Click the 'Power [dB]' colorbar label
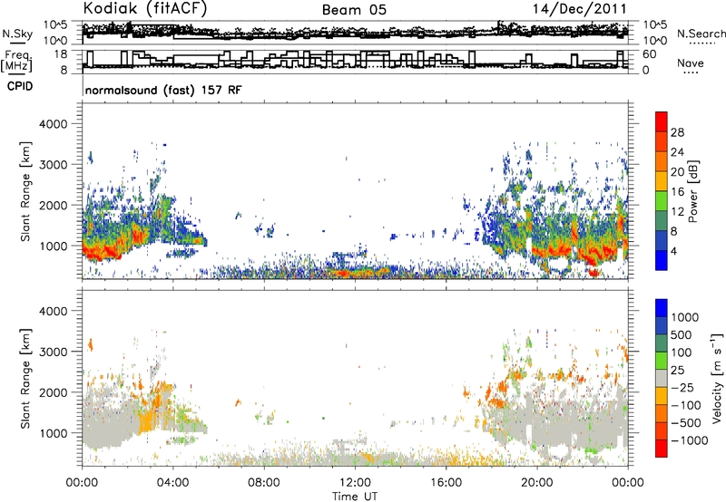Screen dimensions: 726x502 [x=692, y=191]
